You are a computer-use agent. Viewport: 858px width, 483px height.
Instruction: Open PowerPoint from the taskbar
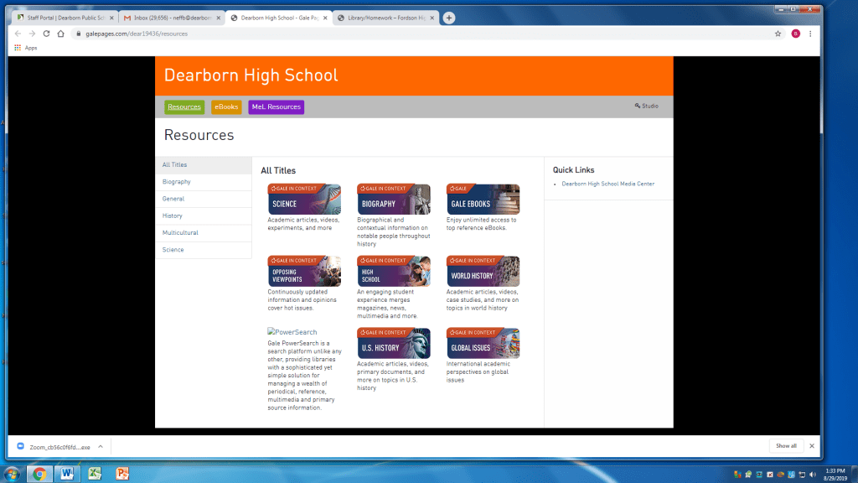click(122, 474)
